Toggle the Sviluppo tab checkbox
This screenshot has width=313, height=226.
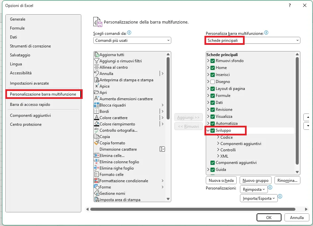coord(212,130)
